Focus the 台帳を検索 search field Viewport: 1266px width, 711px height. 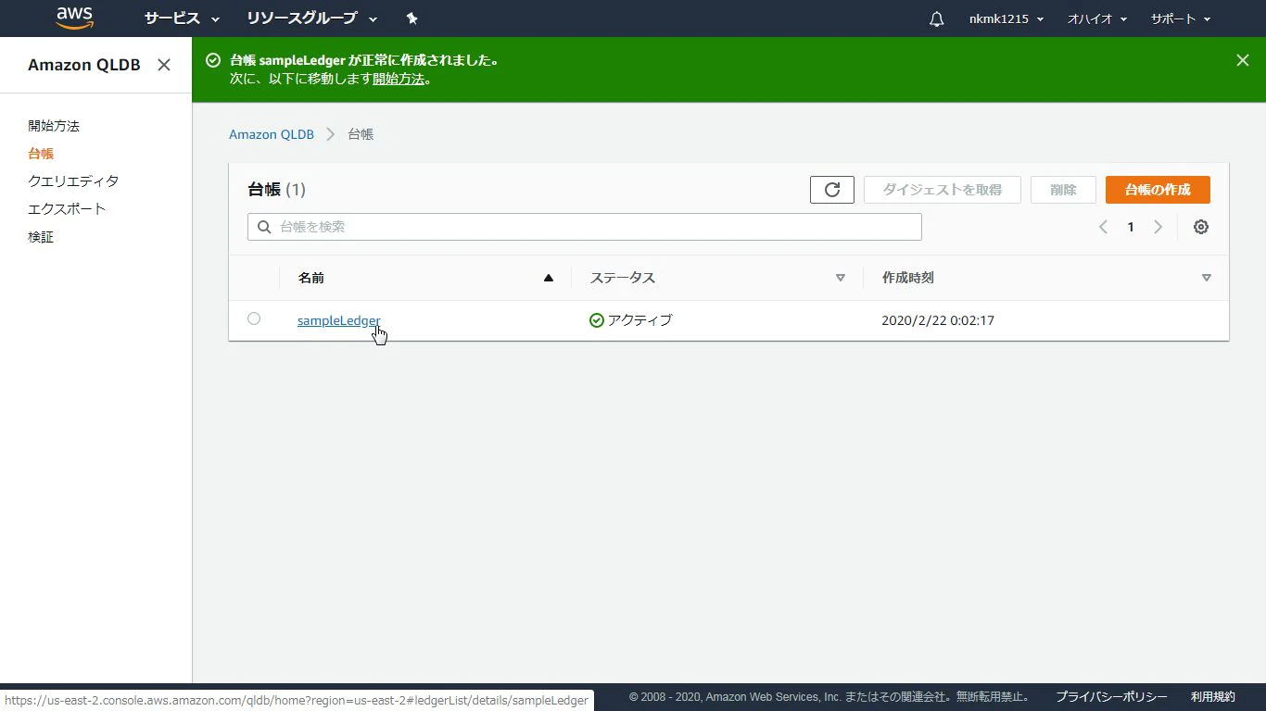point(585,227)
